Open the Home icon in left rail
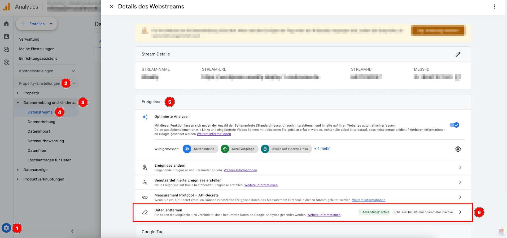This screenshot has width=507, height=238. point(6,24)
